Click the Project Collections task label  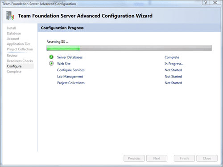(71, 83)
